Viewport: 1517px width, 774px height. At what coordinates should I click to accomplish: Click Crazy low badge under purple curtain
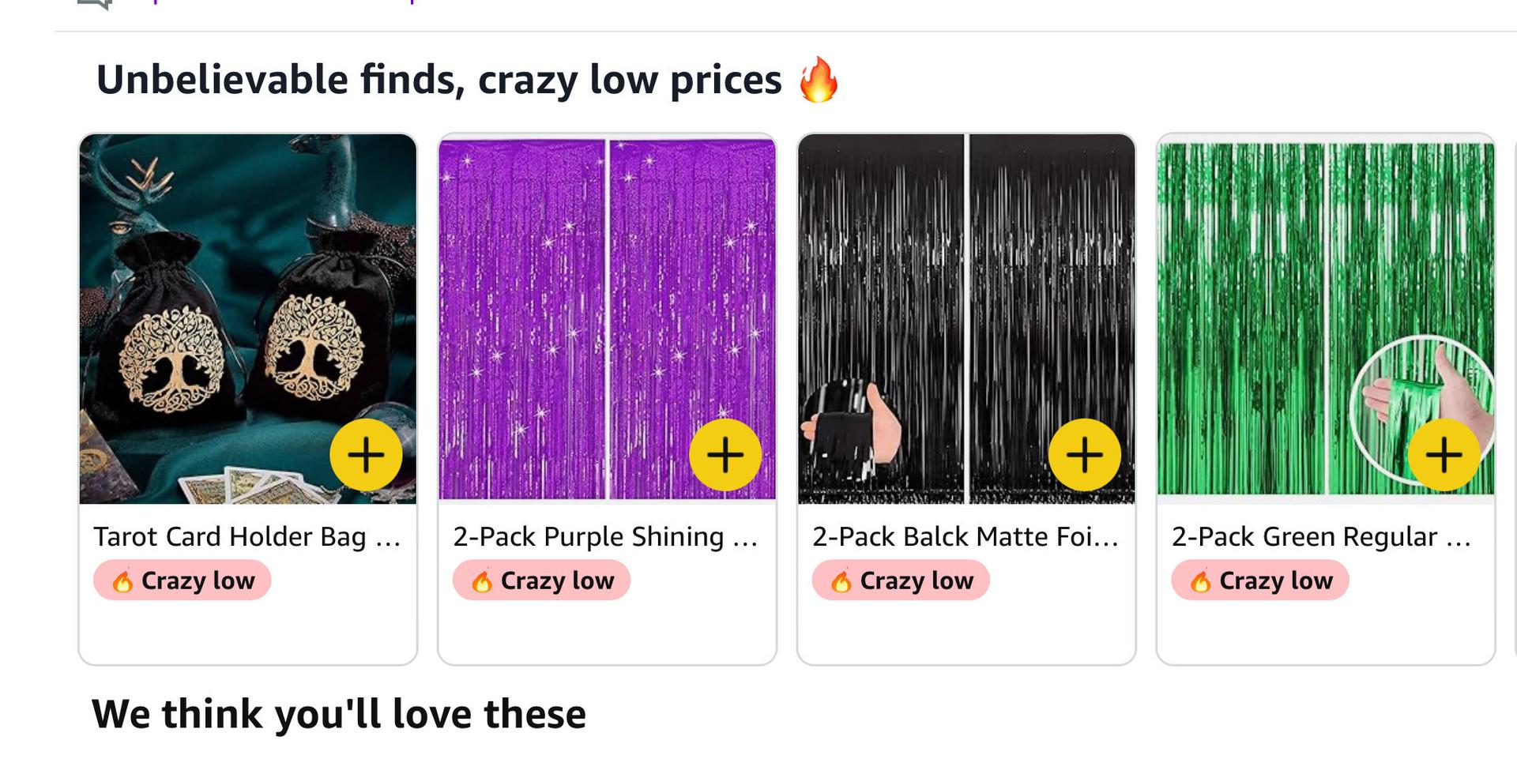542,580
